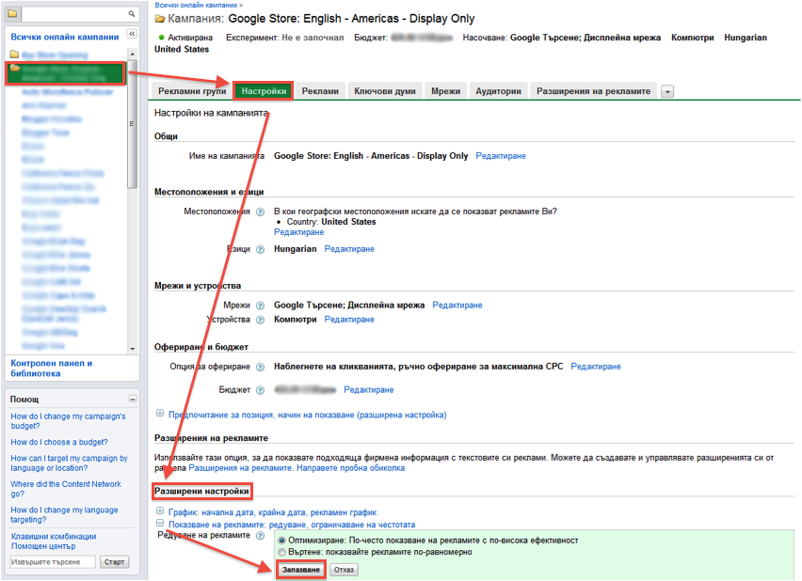Click Отказ button
Viewport: 802px width, 581px height.
click(x=344, y=569)
